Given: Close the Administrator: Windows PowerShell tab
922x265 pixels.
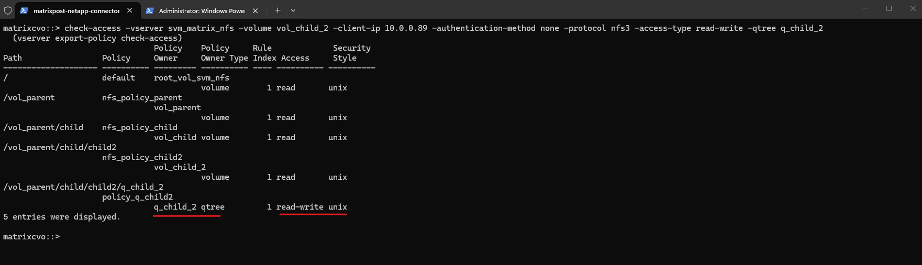Looking at the screenshot, I should [x=256, y=10].
